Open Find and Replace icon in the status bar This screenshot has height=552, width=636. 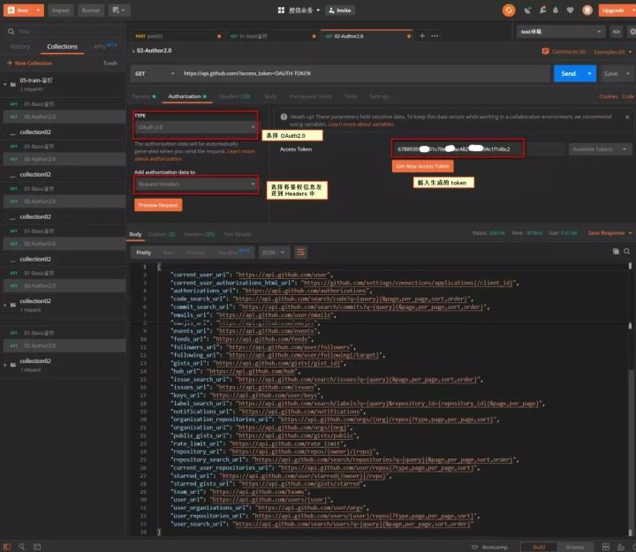21,547
